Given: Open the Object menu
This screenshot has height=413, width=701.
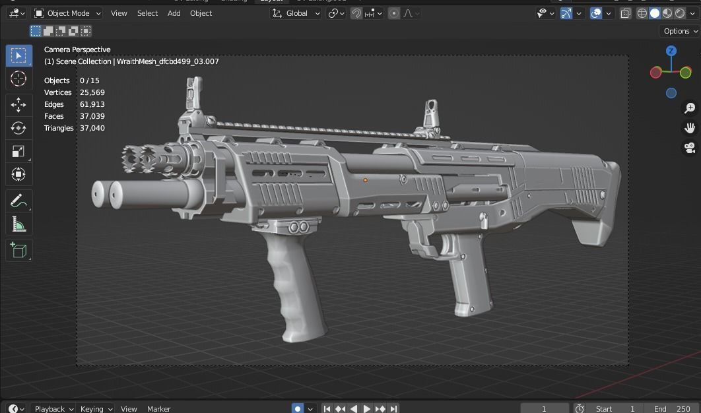Looking at the screenshot, I should pyautogui.click(x=201, y=13).
